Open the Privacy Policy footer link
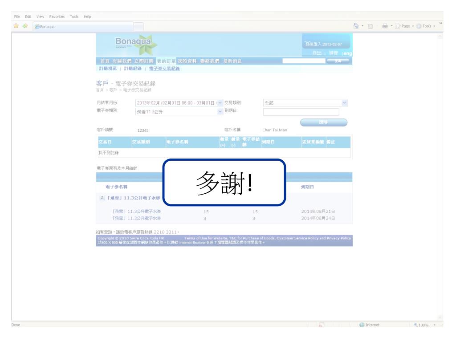 (x=339, y=238)
